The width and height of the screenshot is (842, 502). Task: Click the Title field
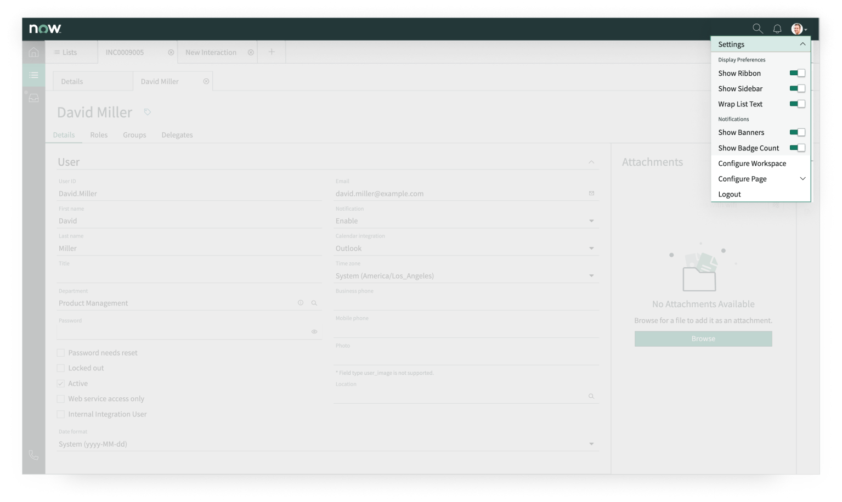coord(190,275)
